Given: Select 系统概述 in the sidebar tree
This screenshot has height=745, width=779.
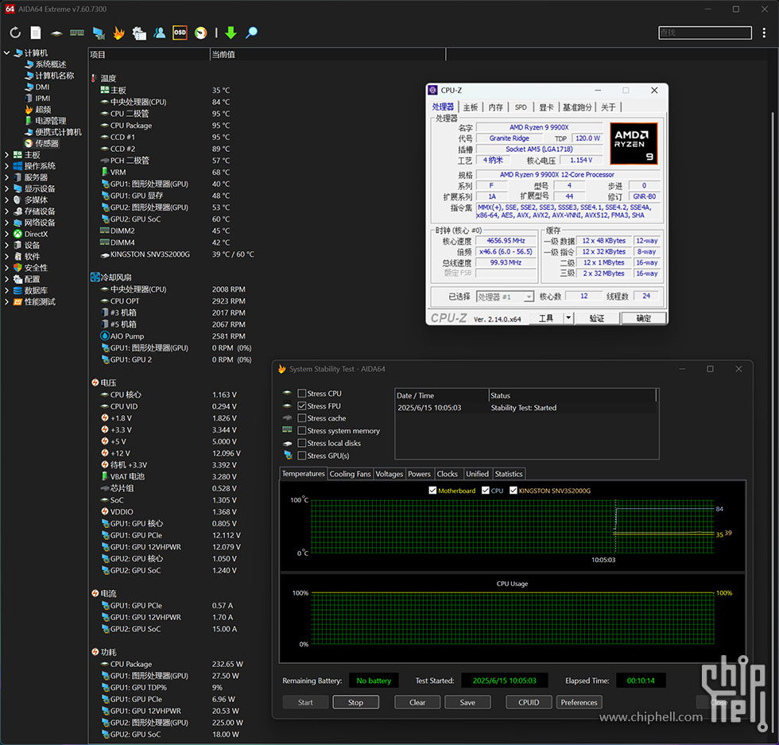Looking at the screenshot, I should [x=51, y=64].
